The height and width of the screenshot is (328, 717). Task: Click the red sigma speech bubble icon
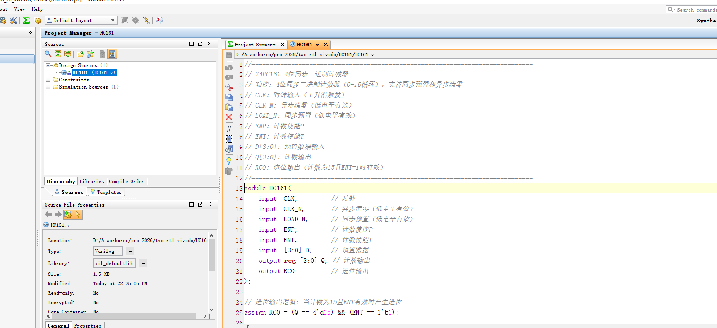160,20
